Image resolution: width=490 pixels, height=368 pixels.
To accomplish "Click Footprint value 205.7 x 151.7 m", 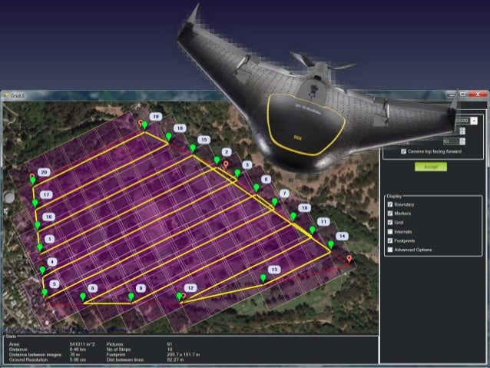I will pos(184,355).
